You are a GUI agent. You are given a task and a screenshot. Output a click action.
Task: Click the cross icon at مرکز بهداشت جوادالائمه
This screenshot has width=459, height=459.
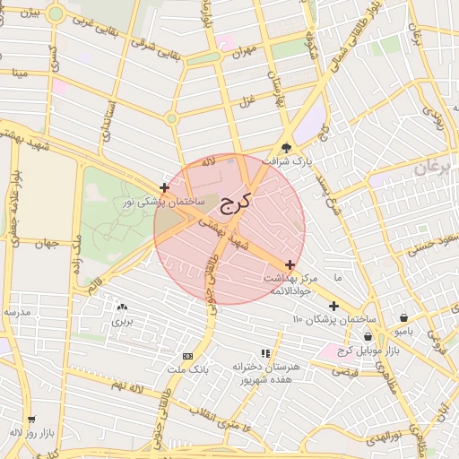[x=290, y=264]
